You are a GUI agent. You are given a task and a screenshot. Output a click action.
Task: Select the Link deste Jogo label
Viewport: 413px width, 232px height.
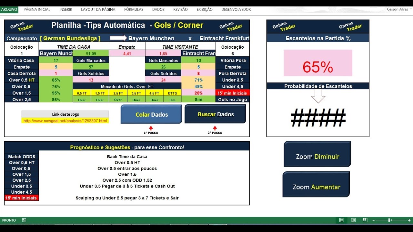(x=65, y=114)
